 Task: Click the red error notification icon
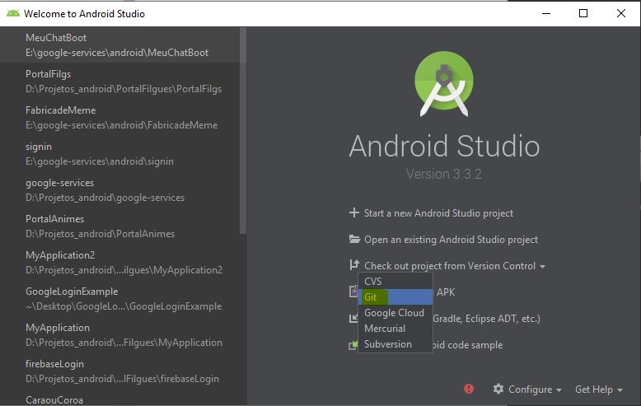[469, 389]
